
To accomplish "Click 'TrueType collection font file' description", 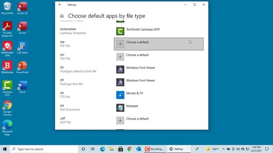I will tap(78, 71).
